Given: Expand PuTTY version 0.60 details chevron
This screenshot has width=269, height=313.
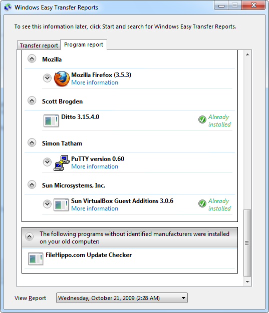Looking at the screenshot, I should click(48, 162).
